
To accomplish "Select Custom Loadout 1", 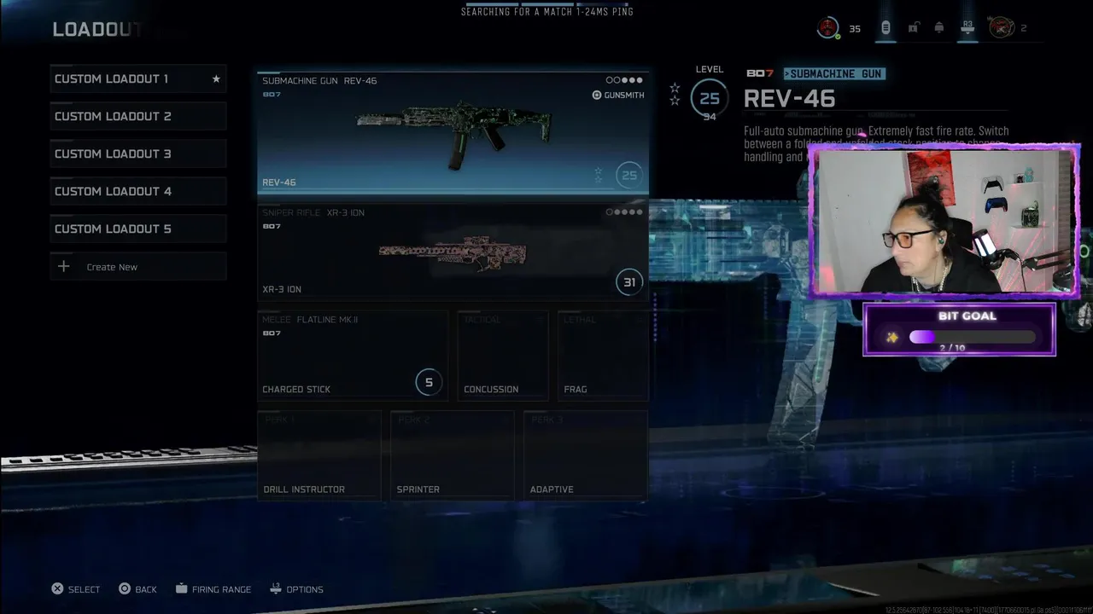I will (138, 79).
